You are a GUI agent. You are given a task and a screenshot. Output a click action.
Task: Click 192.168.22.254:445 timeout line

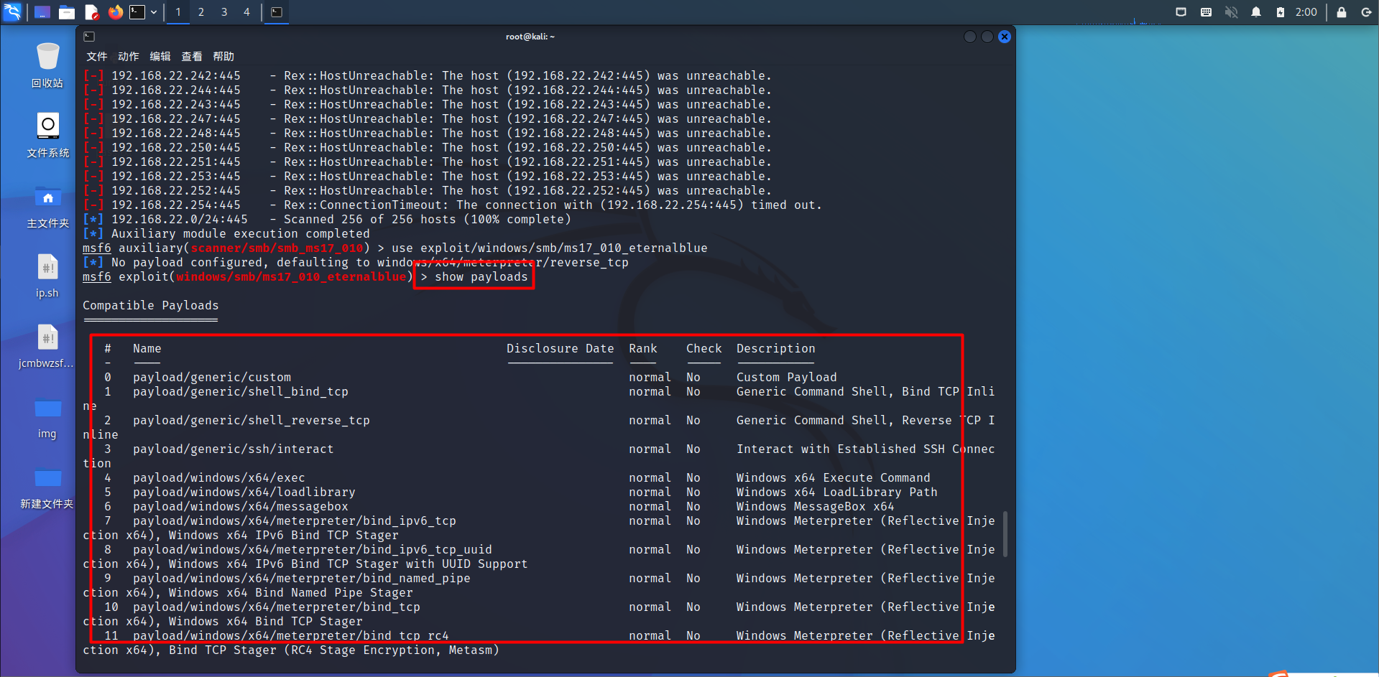coord(453,205)
